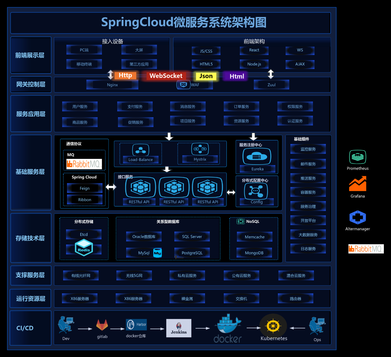Click the Docker whale logo
The image size is (391, 357).
click(x=227, y=326)
